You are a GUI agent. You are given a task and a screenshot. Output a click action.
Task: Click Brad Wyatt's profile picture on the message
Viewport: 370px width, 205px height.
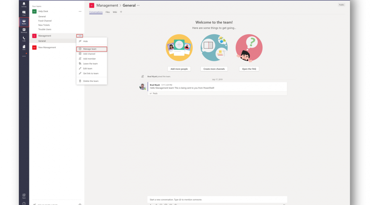pos(142,86)
